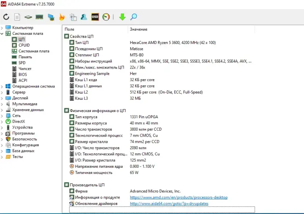
Task: Select the Безопасность tree item
Action: point(24,139)
